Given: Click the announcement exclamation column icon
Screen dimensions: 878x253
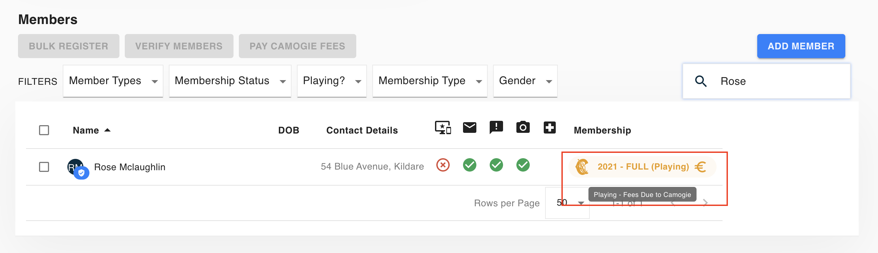Looking at the screenshot, I should point(496,128).
